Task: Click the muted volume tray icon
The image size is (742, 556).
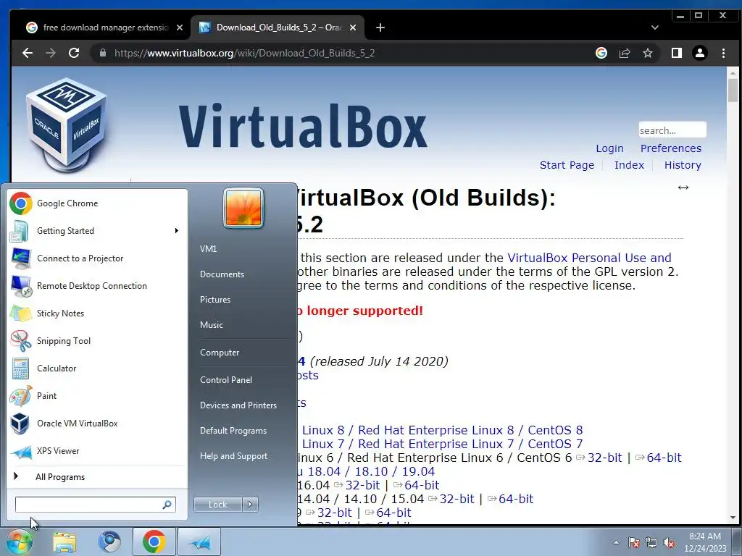Action: point(669,543)
